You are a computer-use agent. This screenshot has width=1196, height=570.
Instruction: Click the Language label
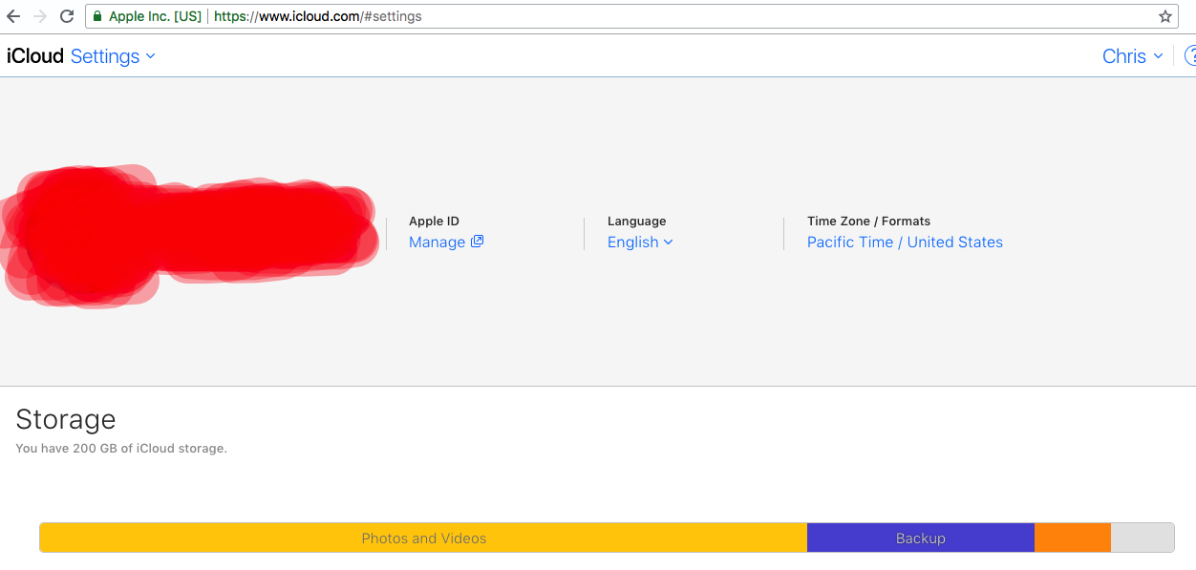click(x=636, y=221)
